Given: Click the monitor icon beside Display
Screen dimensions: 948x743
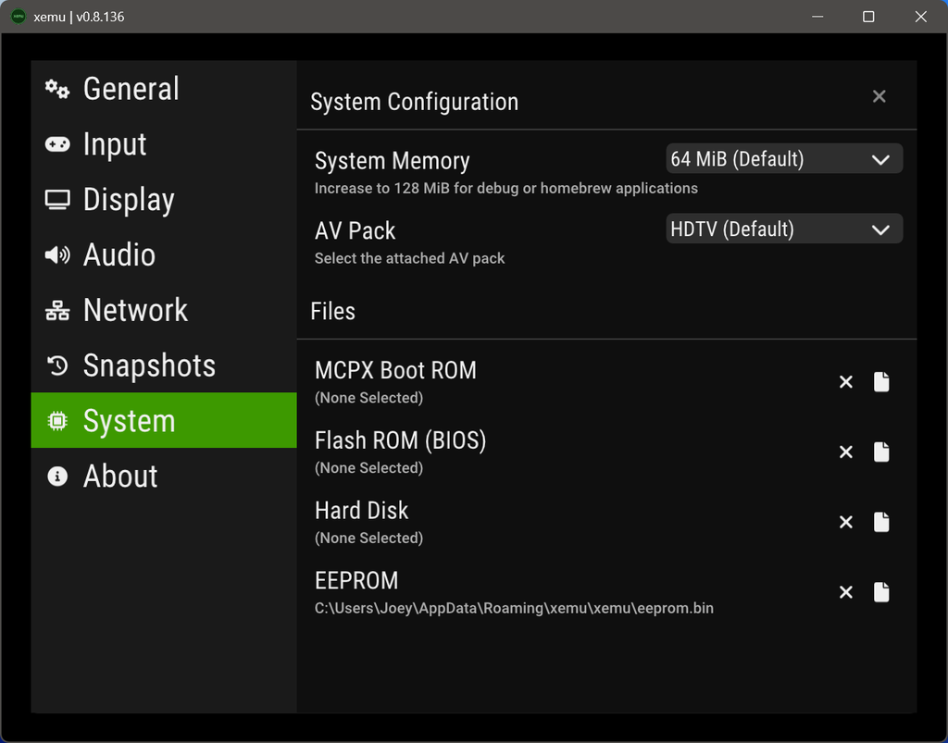Looking at the screenshot, I should point(57,199).
